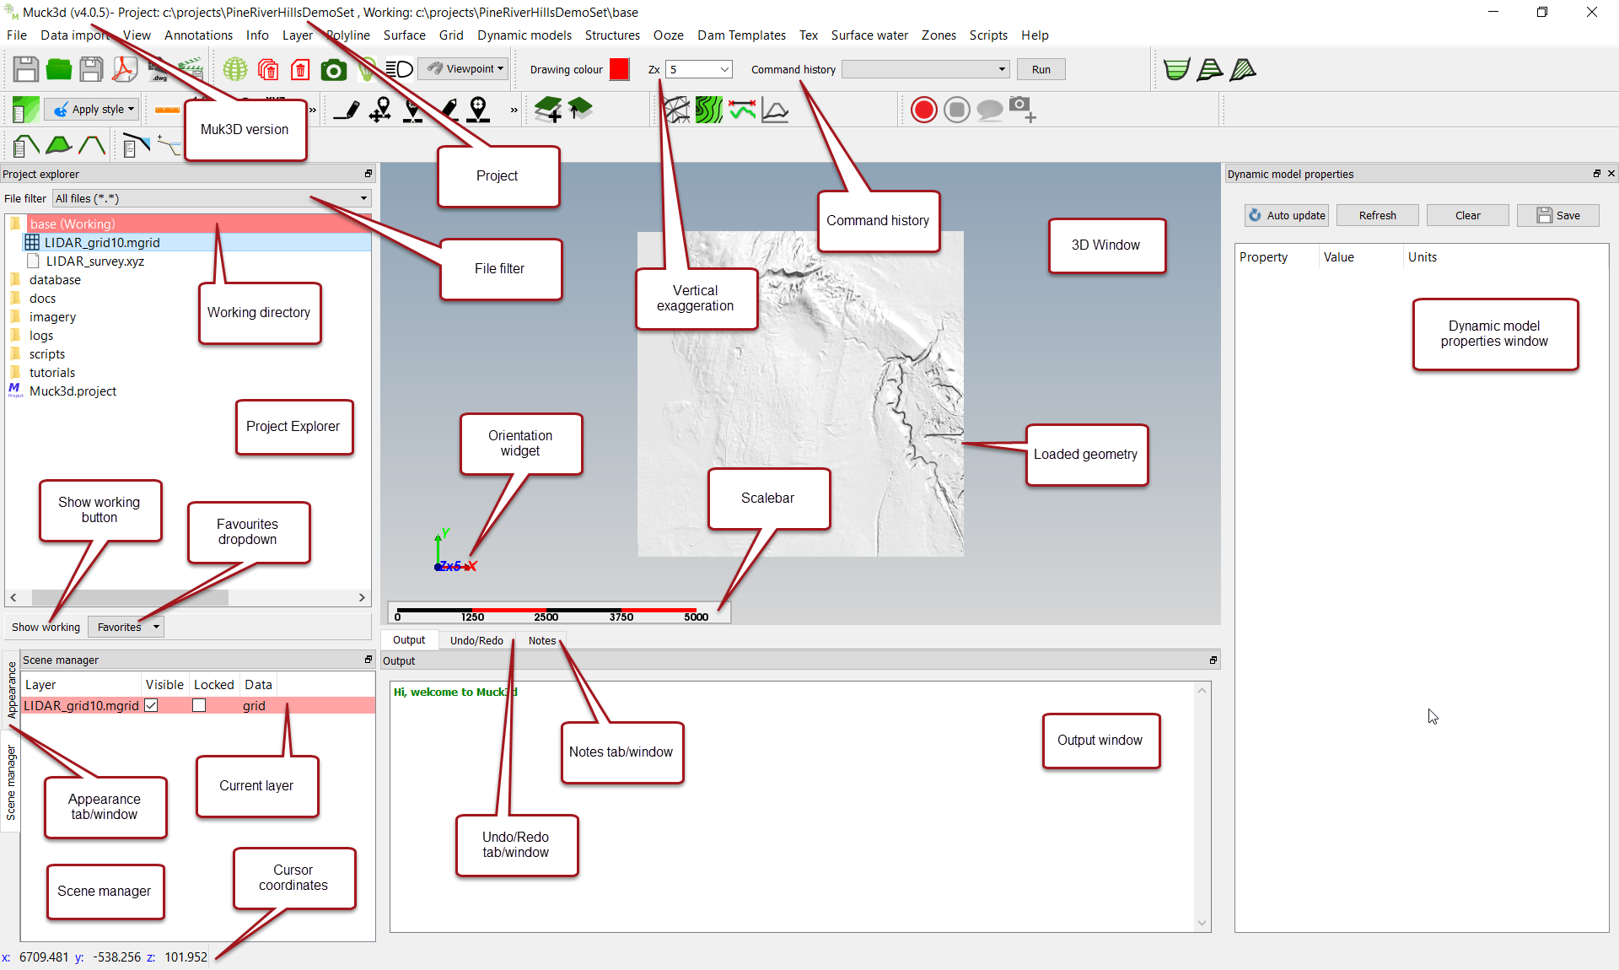Click the Run button
This screenshot has width=1619, height=970.
1041,69
